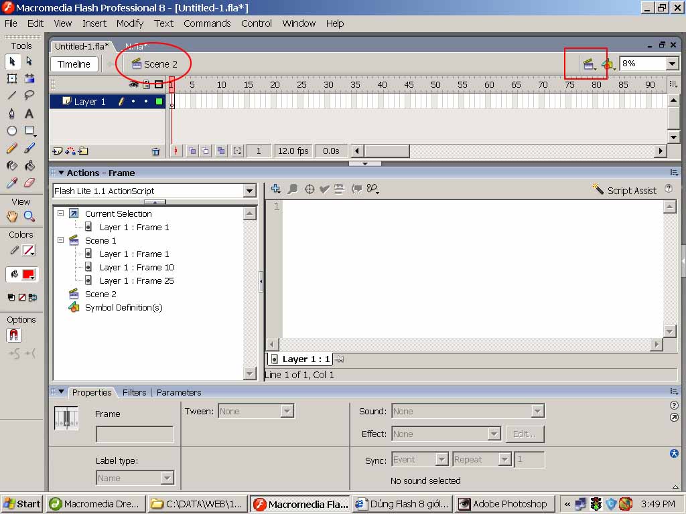Select the Oval tool
686x514 pixels.
[x=12, y=131]
